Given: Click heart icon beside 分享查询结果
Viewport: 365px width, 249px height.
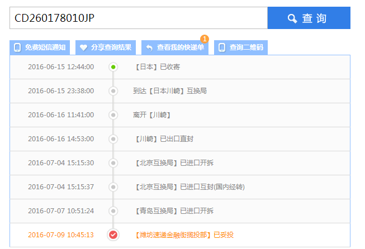Looking at the screenshot, I should 83,47.
